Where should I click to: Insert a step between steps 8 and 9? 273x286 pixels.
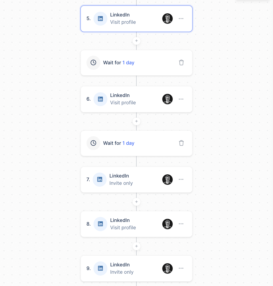pyautogui.click(x=136, y=247)
